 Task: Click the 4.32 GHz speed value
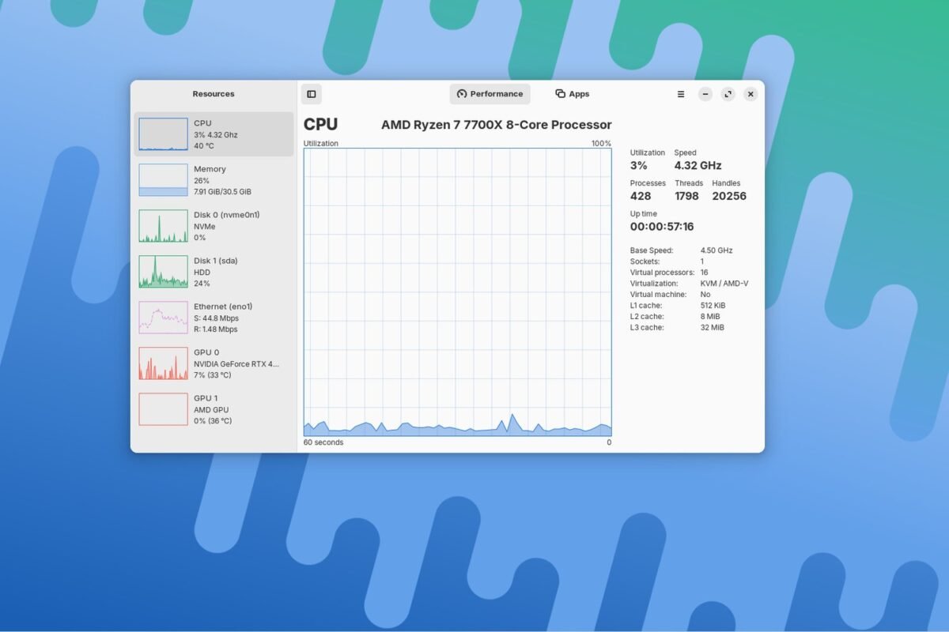click(x=698, y=166)
